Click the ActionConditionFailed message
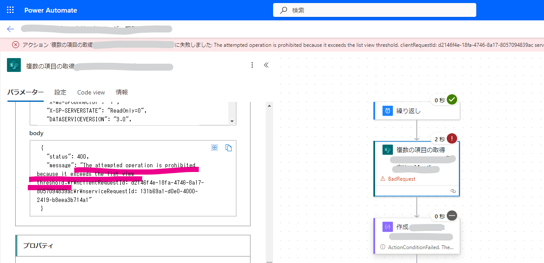The height and width of the screenshot is (263, 544). [421, 247]
